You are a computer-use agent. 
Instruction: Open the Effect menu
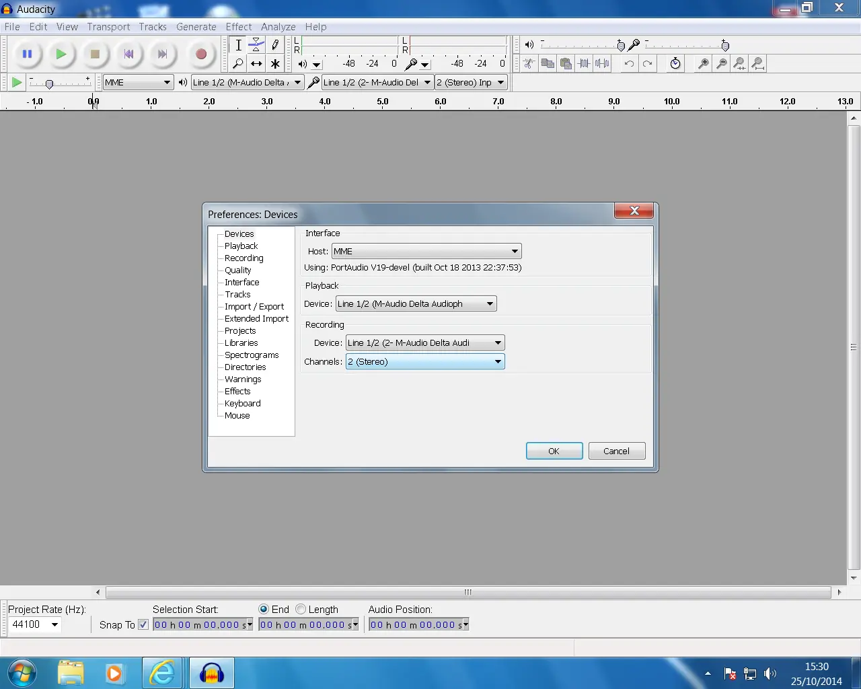(x=239, y=27)
